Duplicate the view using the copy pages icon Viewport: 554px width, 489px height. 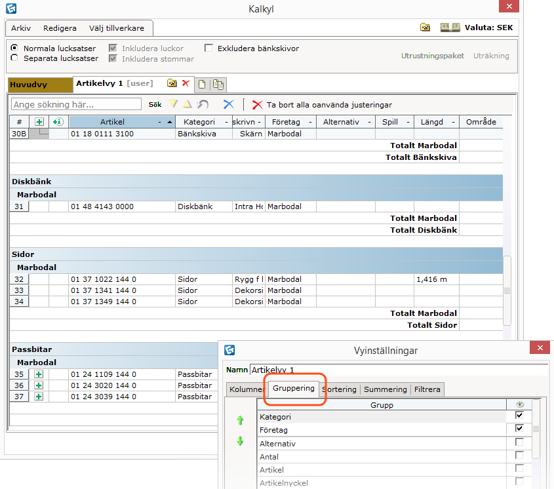(218, 85)
